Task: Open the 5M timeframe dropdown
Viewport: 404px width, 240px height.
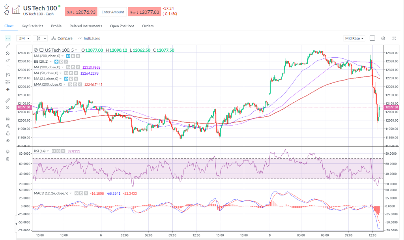Action: point(24,38)
